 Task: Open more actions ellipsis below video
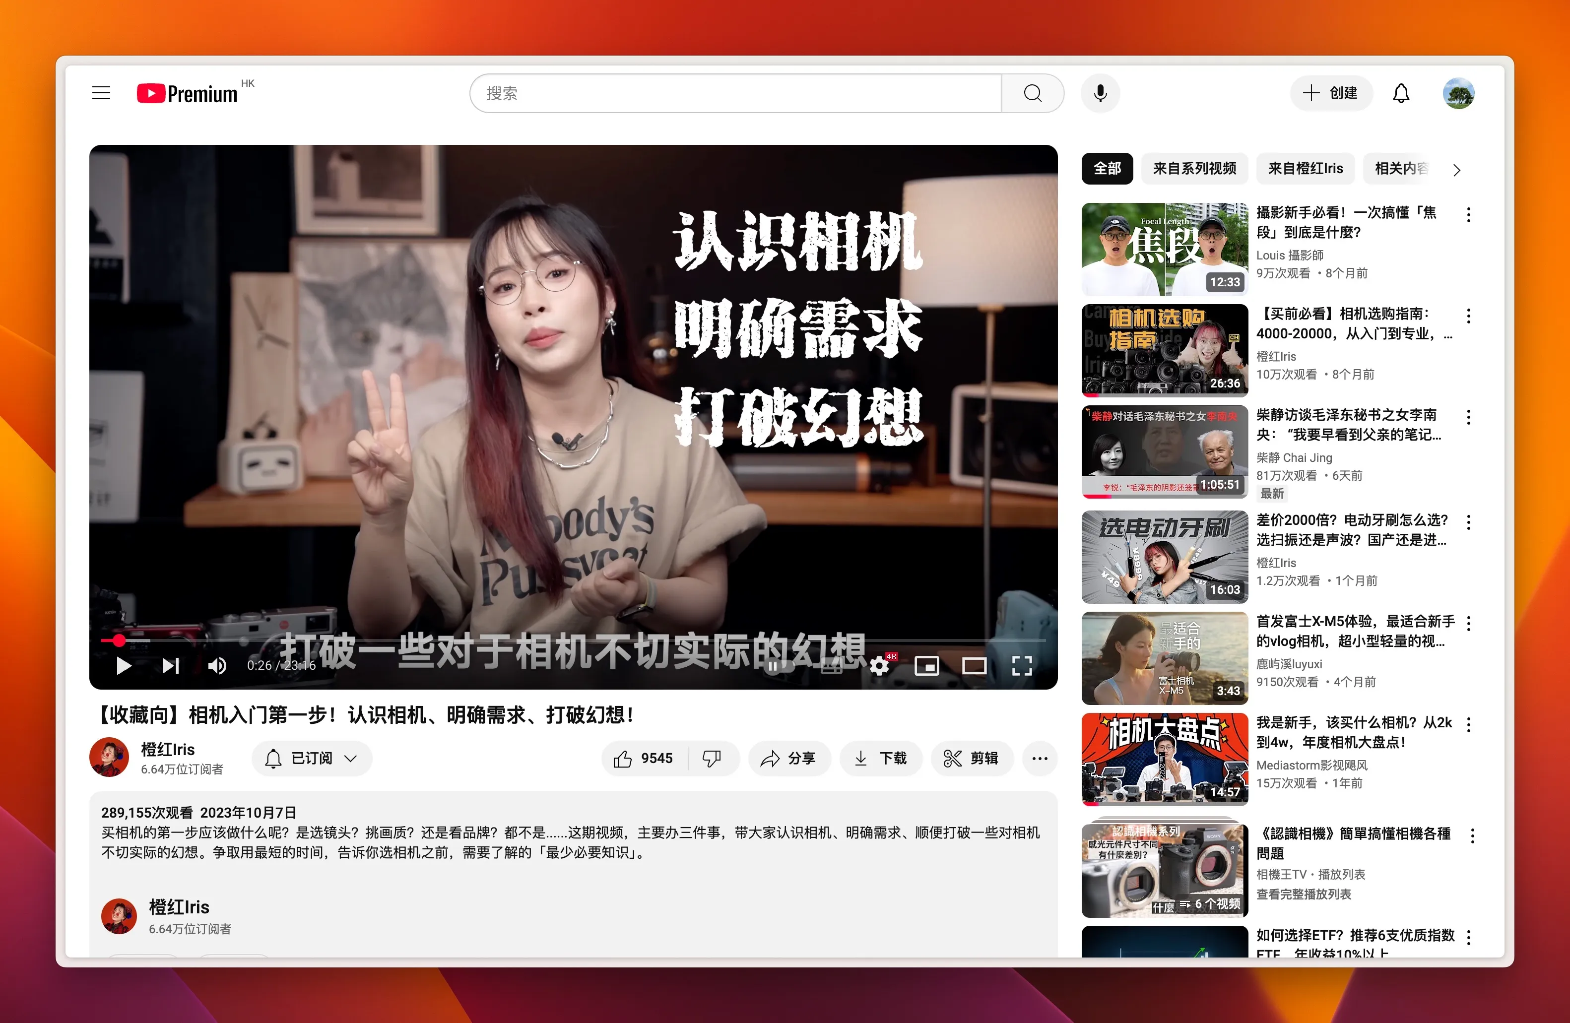(1040, 759)
